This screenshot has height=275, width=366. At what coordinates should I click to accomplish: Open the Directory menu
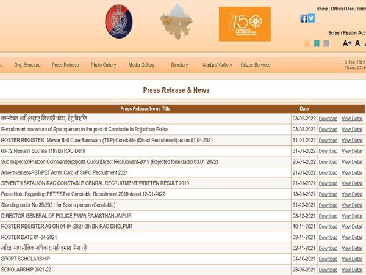click(x=179, y=65)
